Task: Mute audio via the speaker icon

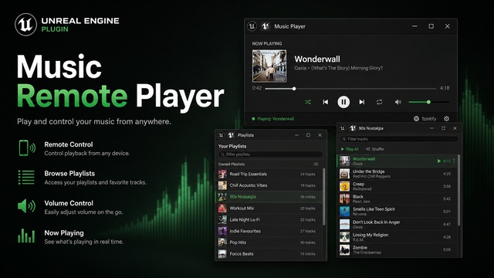Action: click(398, 102)
